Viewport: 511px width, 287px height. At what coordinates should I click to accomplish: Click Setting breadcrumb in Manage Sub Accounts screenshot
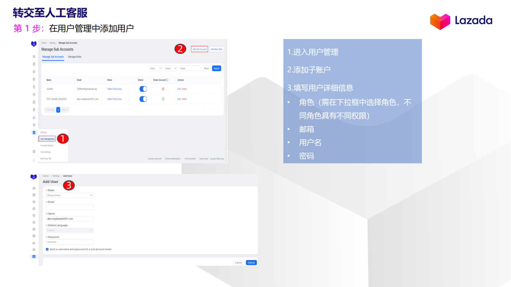pos(52,43)
